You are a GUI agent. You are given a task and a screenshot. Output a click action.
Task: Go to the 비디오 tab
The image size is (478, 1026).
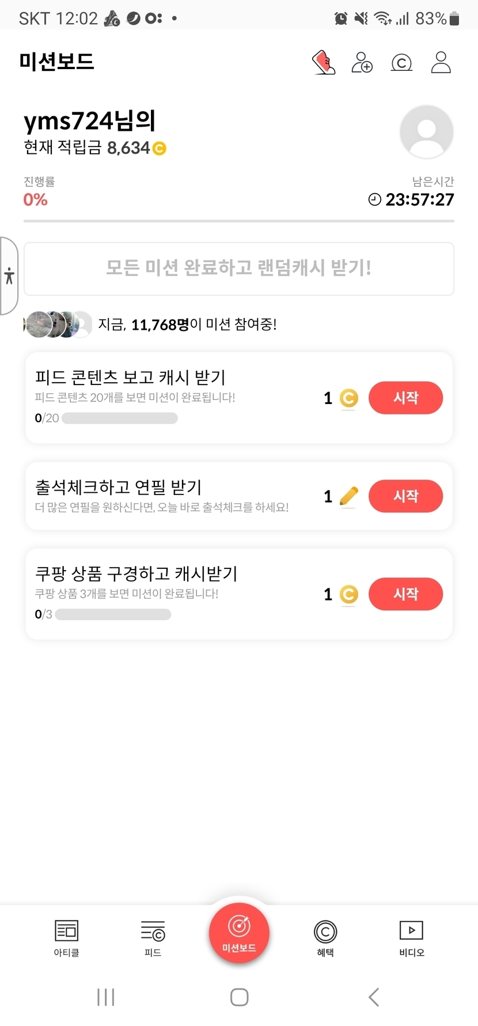point(411,938)
